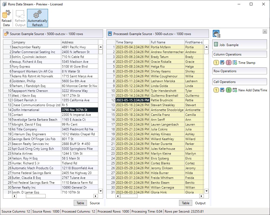Image resolution: width=270 pixels, height=215 pixels.
Task: Switch to the Source tab under source grid
Action: 94,203
